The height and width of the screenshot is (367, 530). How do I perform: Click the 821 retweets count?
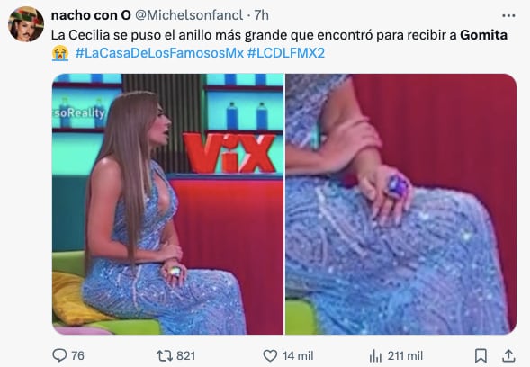click(186, 355)
